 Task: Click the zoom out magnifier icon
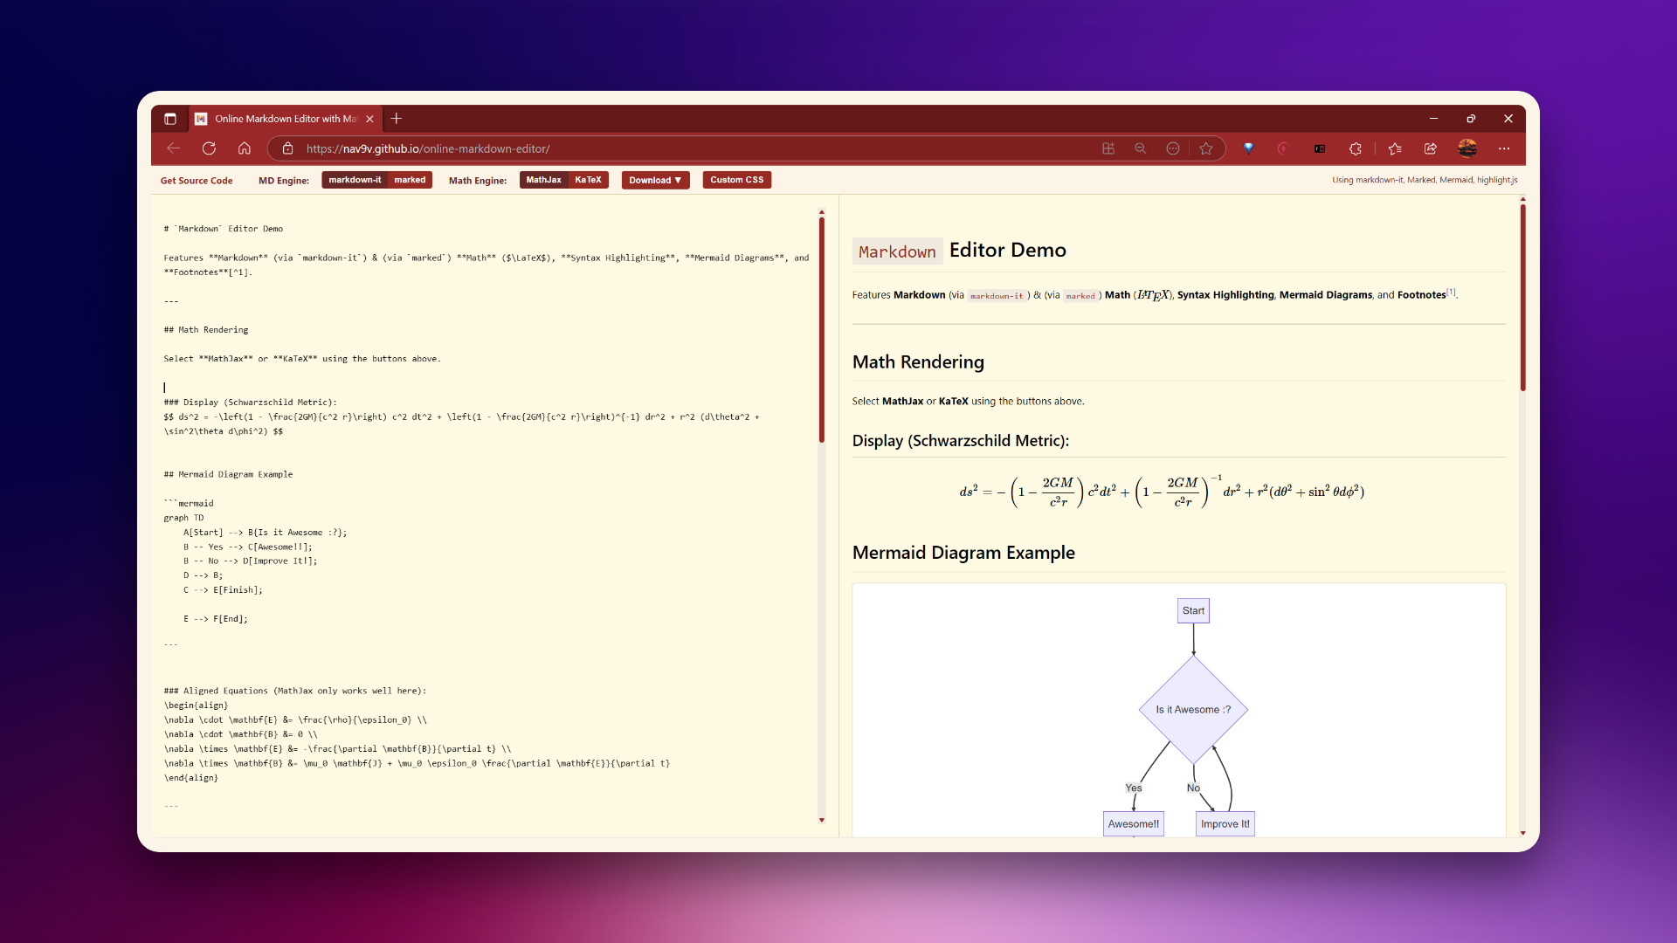click(x=1141, y=148)
